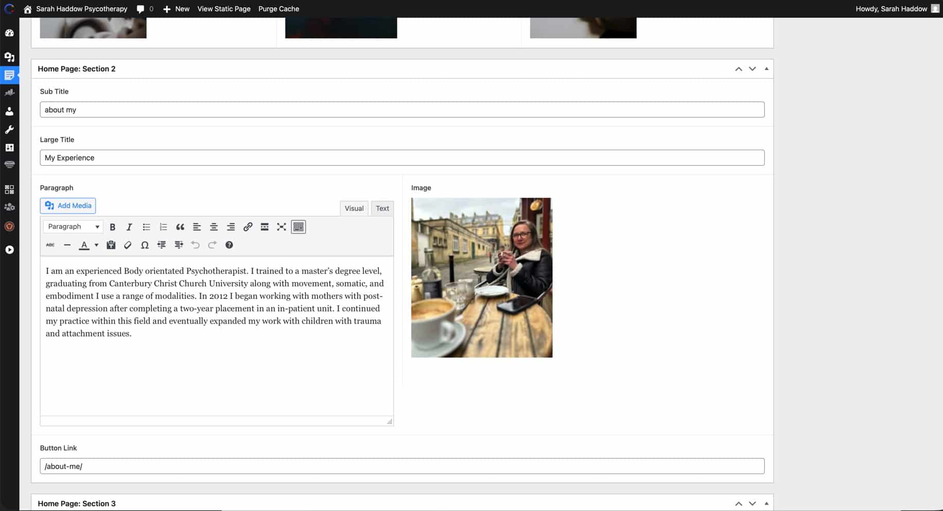Image resolution: width=943 pixels, height=511 pixels.
Task: Open the Pages sidebar icon
Action: tap(9, 75)
